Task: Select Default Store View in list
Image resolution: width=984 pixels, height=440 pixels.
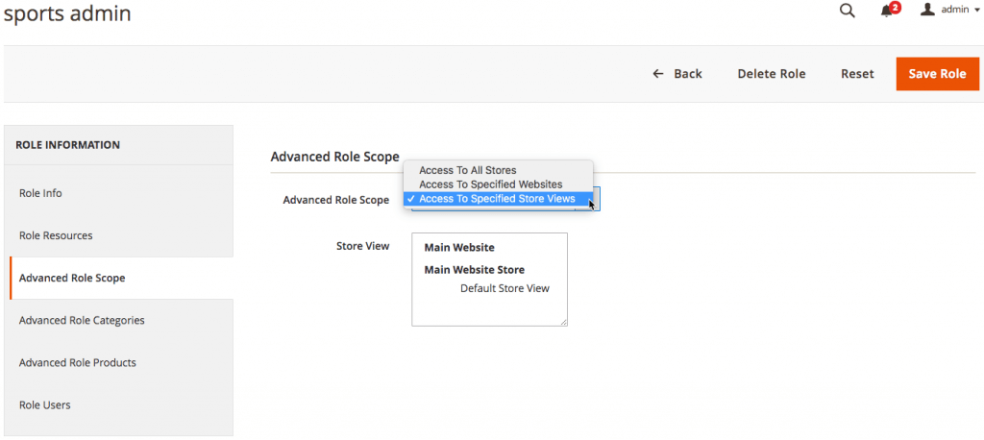Action: coord(504,288)
